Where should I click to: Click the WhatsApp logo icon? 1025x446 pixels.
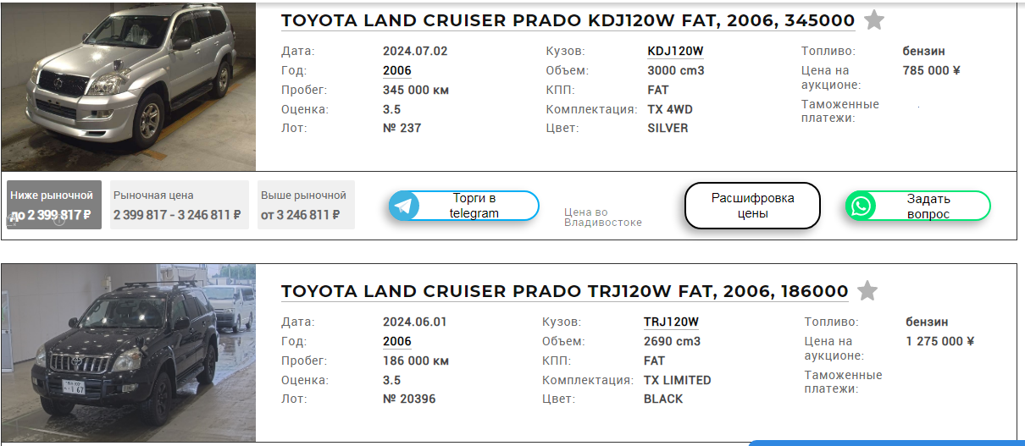click(862, 206)
